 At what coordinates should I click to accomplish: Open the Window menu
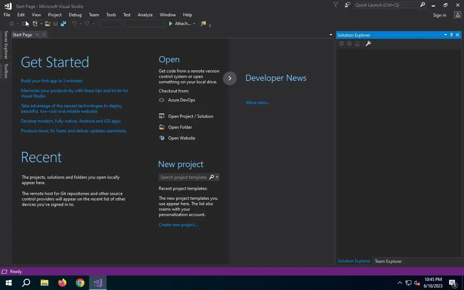click(168, 15)
